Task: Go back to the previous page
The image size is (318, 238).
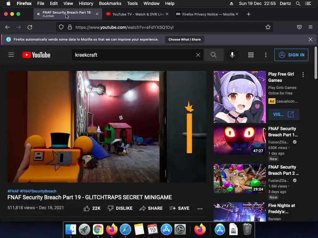Action: tap(7, 27)
